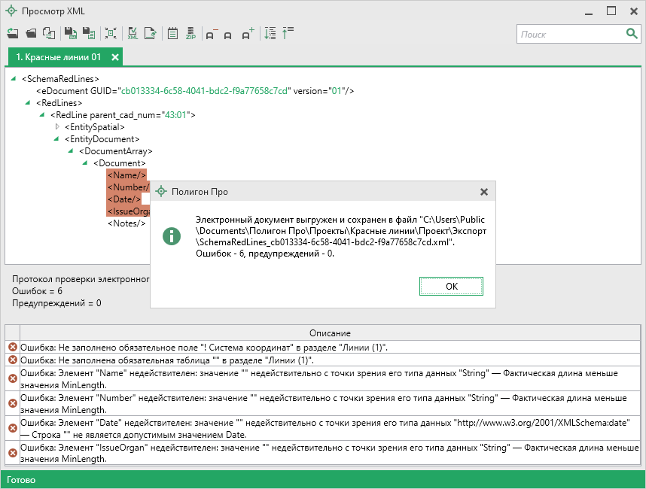Decrease font size with A- icon
Viewport: 646px width, 489px height.
[212, 34]
